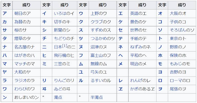Click the 英語 link

click(x=134, y=13)
